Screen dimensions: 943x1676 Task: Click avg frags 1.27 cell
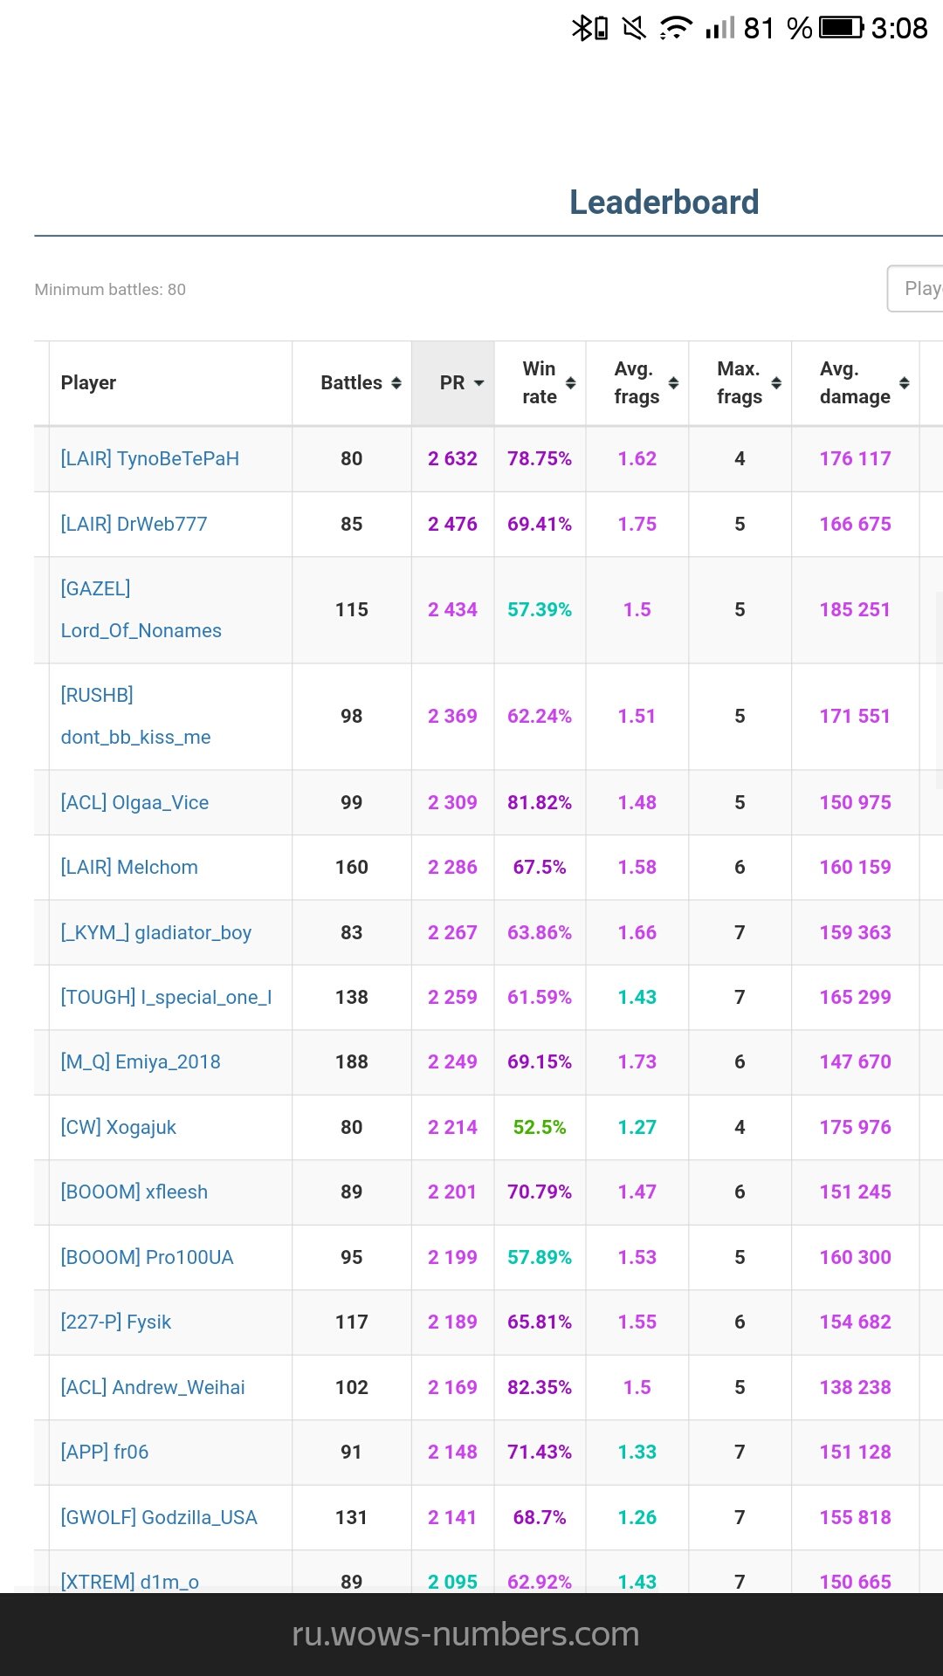(x=637, y=1128)
